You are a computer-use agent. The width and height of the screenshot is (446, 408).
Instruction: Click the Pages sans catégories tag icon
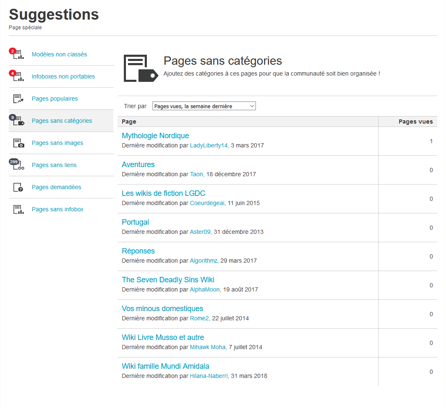click(x=18, y=121)
